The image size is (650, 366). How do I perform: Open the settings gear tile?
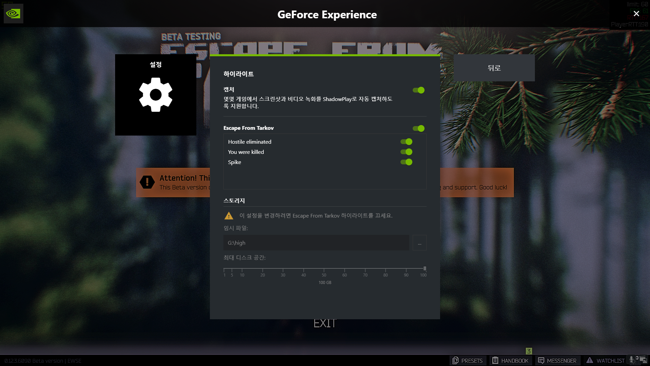(x=155, y=95)
